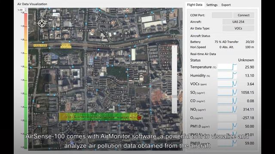The image size is (275, 154).
Task: Click the Humidity sparkline graph
Action: (x=227, y=76)
